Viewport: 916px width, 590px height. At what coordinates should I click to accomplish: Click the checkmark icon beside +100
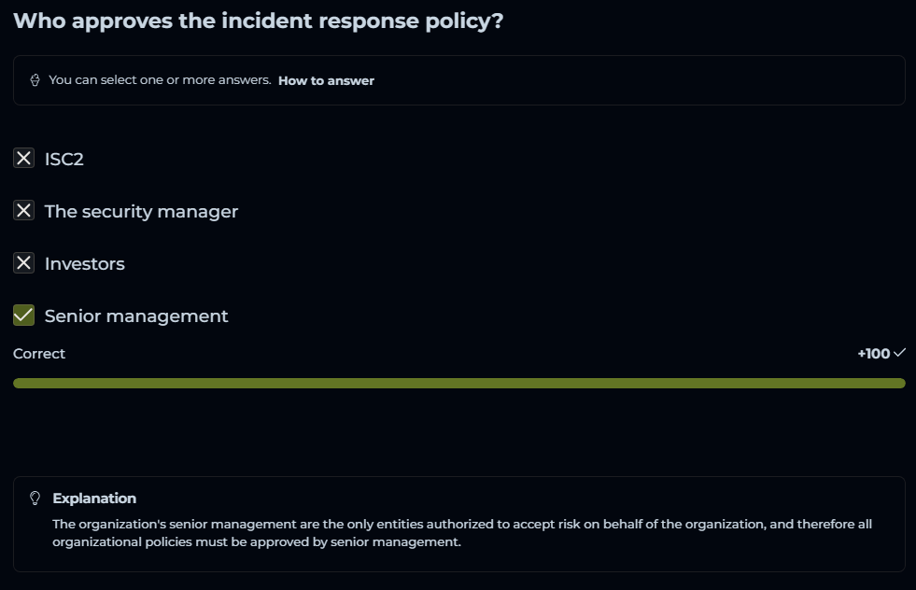899,353
